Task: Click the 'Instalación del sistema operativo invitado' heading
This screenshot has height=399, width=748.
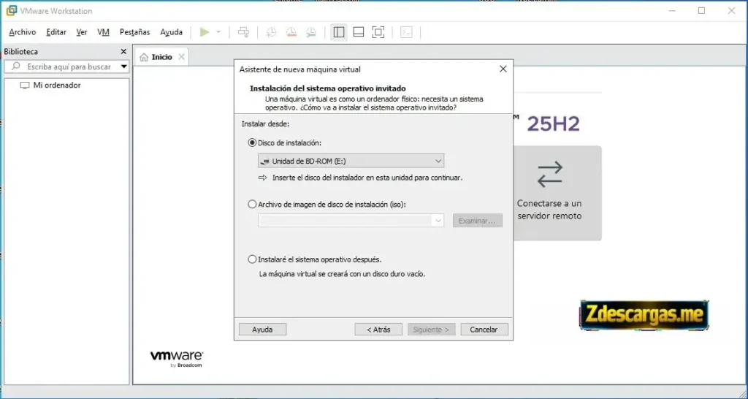Action: pyautogui.click(x=328, y=88)
